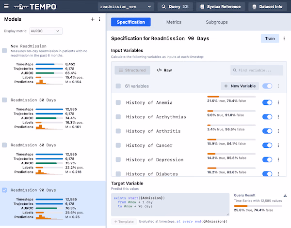Uncheck the Readmission 90 Days checkbox
This screenshot has width=291, height=228.
pos(4,190)
